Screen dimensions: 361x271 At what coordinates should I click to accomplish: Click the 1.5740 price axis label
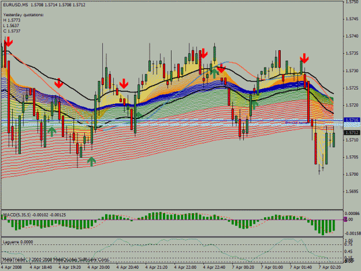point(352,36)
